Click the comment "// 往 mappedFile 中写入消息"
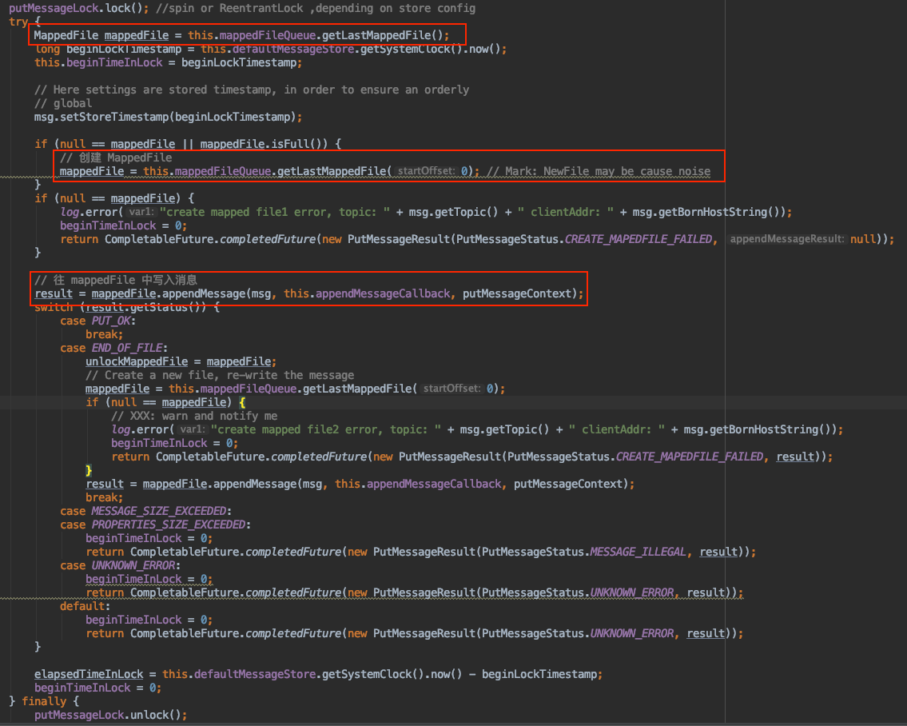 click(116, 280)
